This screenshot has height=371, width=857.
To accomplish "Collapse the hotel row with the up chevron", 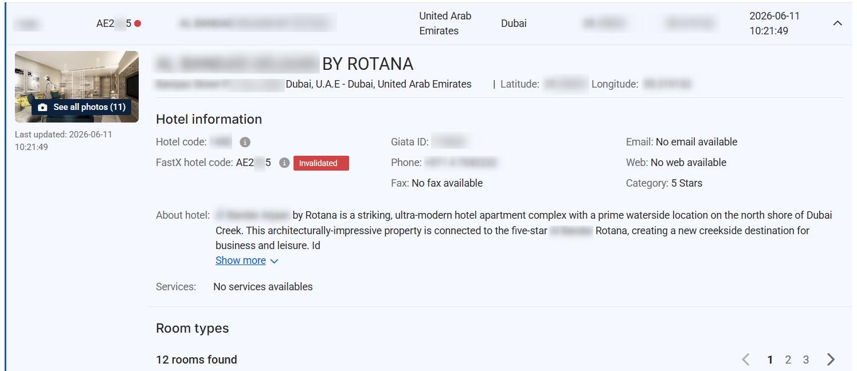I will [x=837, y=23].
